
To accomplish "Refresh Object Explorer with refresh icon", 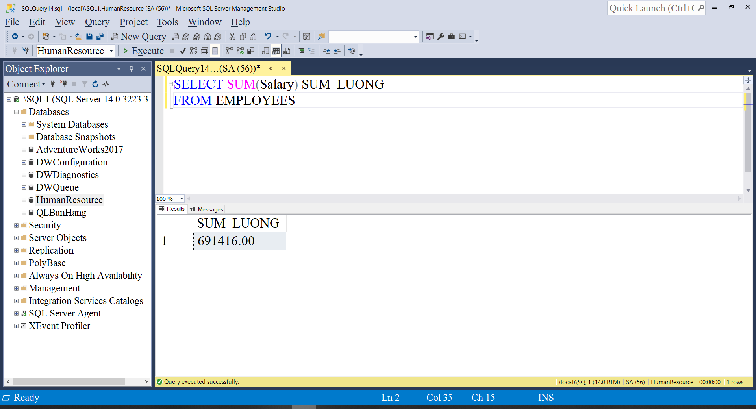I will (95, 84).
